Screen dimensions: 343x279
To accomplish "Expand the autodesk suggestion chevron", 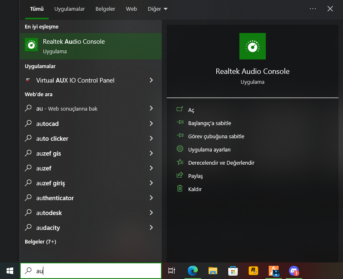I will click(x=151, y=213).
